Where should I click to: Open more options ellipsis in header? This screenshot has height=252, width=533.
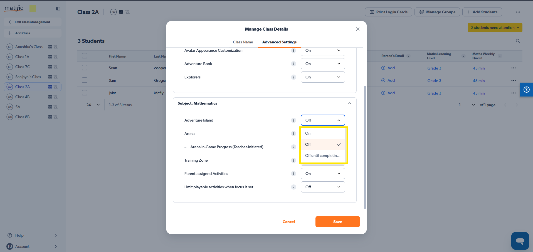[x=518, y=12]
